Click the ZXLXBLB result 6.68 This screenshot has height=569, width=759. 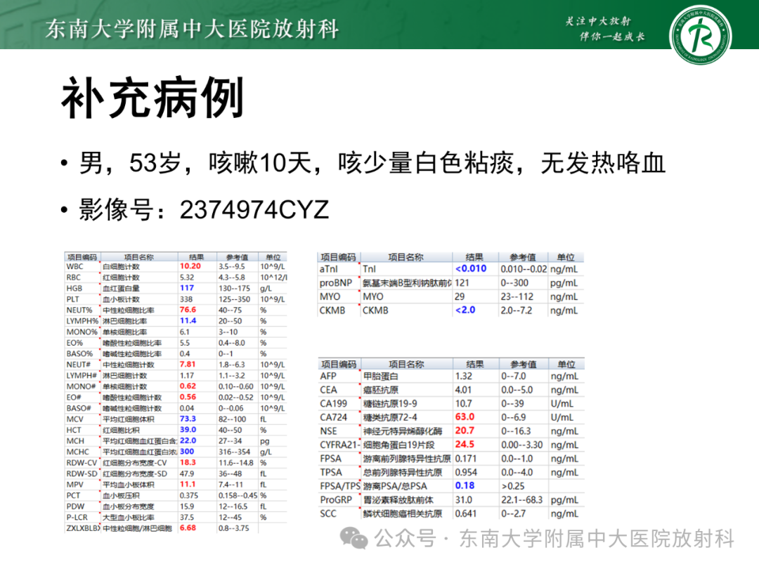188,528
